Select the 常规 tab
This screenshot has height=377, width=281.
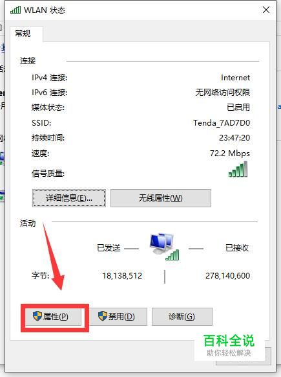tap(23, 33)
